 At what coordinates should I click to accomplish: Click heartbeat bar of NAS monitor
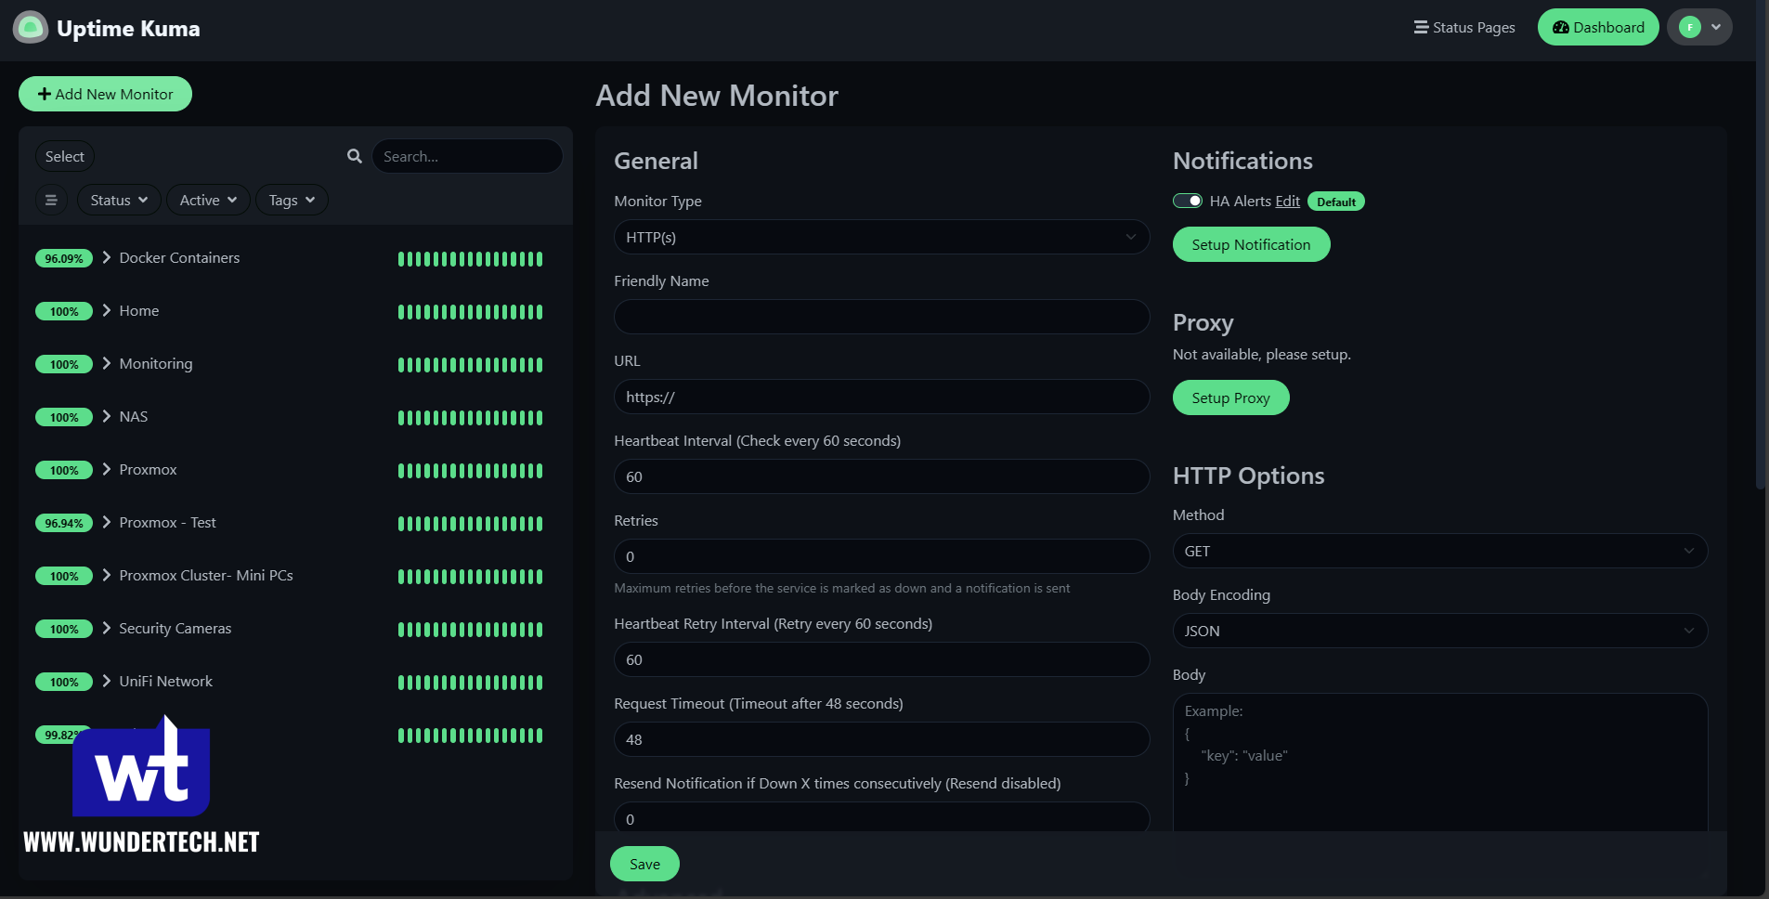[x=470, y=418]
